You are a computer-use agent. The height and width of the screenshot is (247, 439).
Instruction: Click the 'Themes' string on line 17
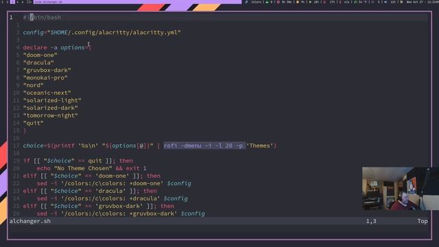click(259, 145)
